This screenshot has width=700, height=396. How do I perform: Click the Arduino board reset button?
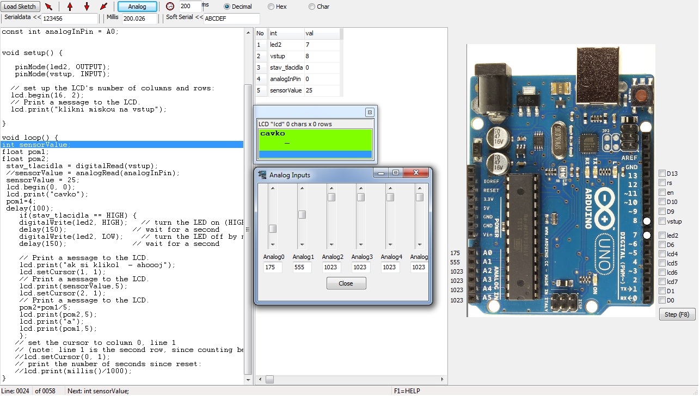pos(642,96)
